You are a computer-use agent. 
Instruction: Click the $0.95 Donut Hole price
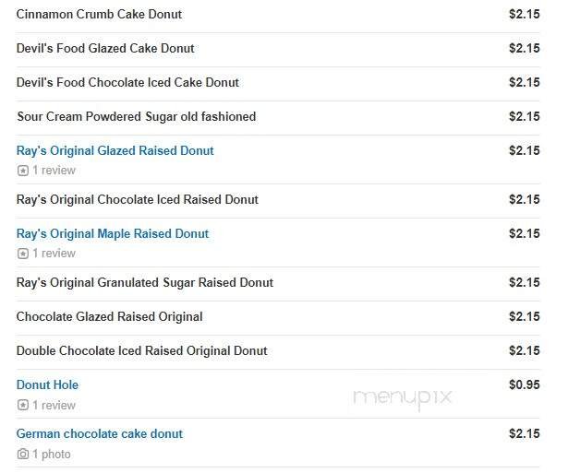pyautogui.click(x=524, y=384)
